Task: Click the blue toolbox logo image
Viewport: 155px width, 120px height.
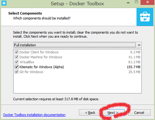Action: [x=145, y=17]
